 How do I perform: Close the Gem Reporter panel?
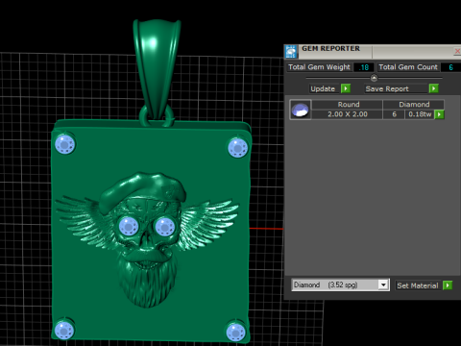(457, 51)
